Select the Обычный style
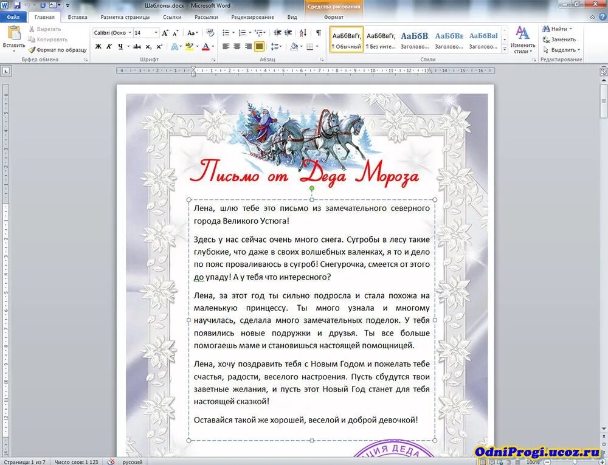 pos(347,39)
